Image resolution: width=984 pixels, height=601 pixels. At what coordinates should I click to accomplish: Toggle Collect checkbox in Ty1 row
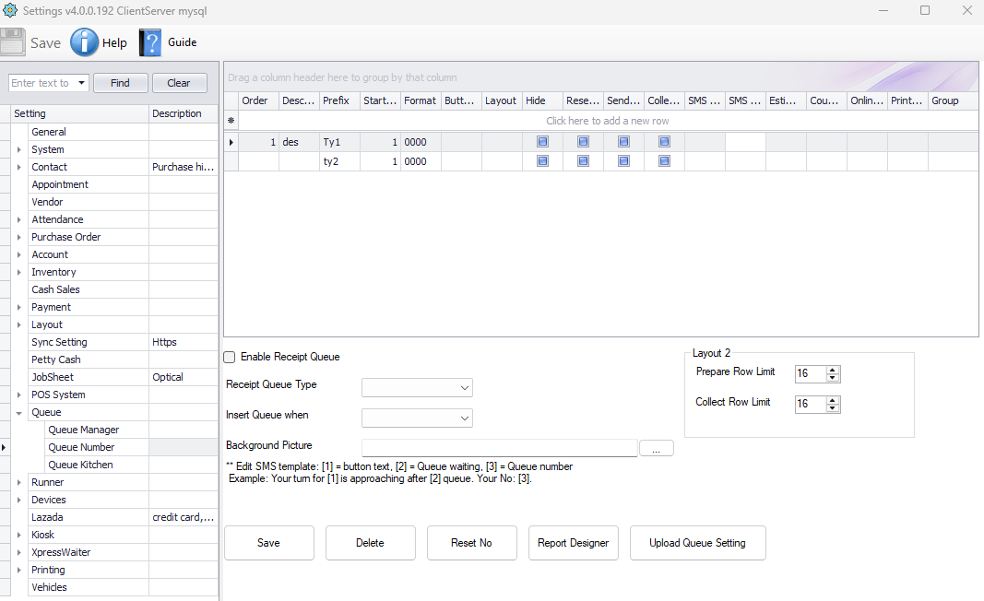[x=664, y=142]
